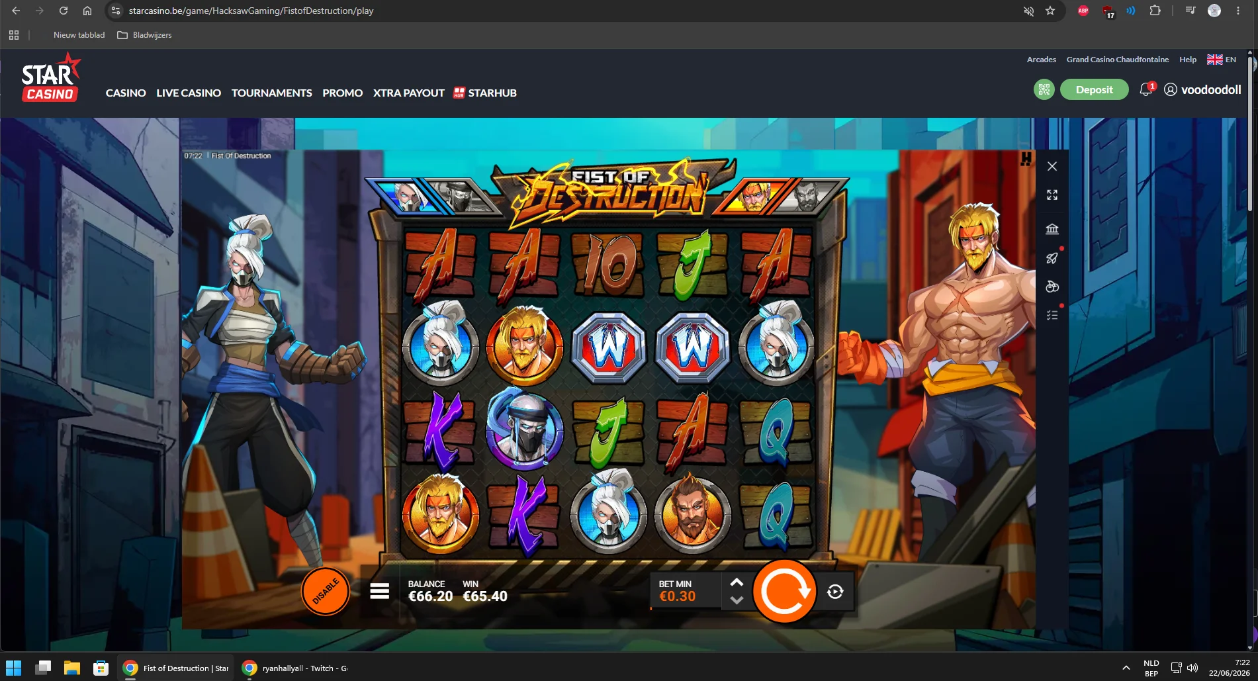
Task: Open the tab groups grid icon
Action: click(14, 35)
